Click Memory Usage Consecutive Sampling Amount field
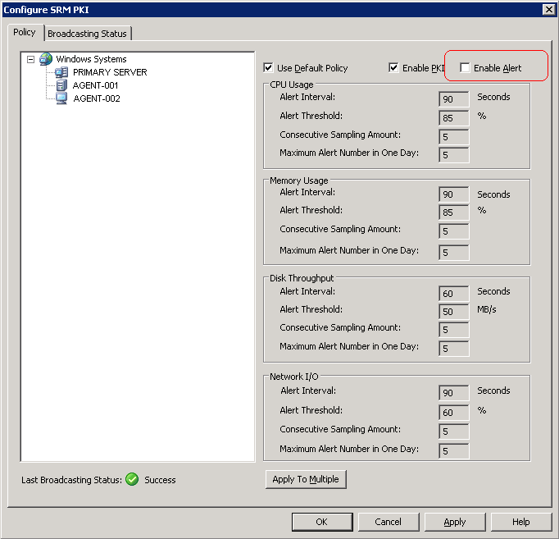The width and height of the screenshot is (559, 539). (x=454, y=231)
